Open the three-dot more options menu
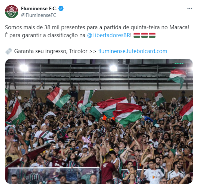The width and height of the screenshot is (198, 189). click(x=190, y=9)
